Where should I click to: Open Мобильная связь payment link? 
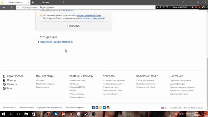[78, 81]
